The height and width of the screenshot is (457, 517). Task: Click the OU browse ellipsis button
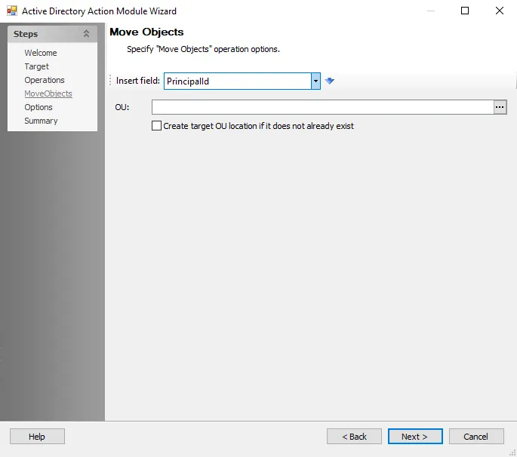tap(500, 107)
